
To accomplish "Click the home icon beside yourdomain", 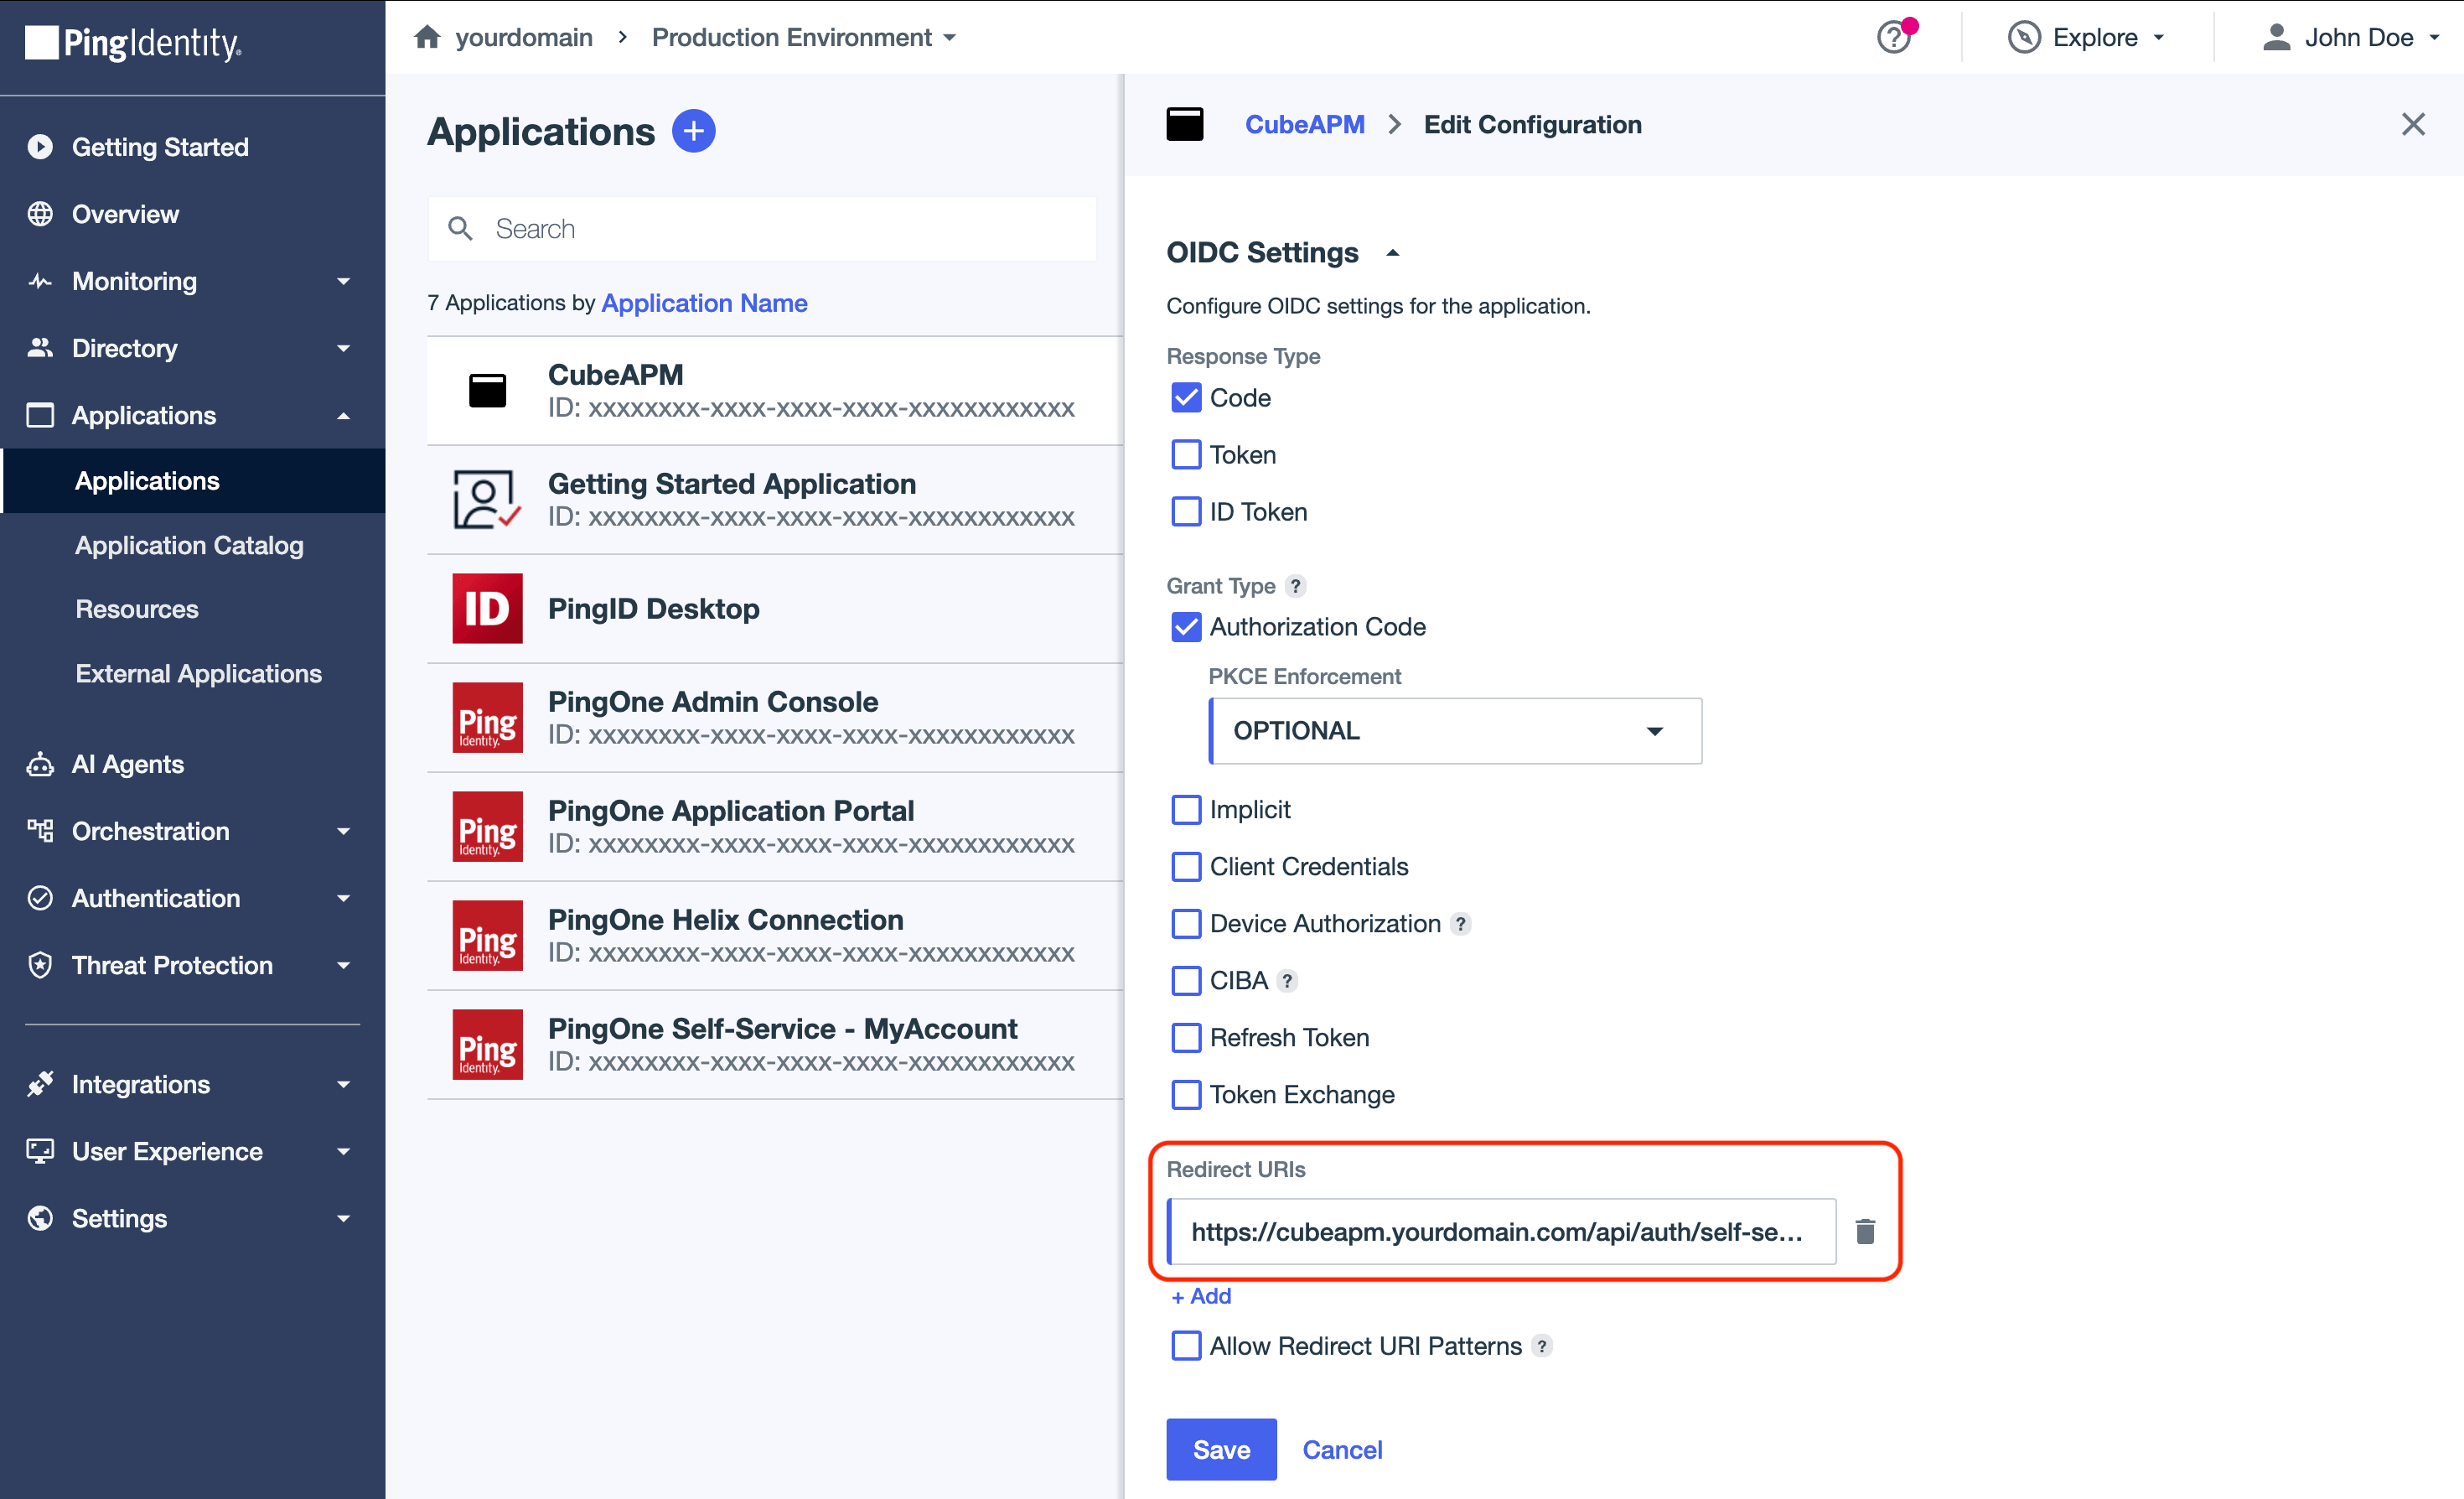I will click(427, 37).
